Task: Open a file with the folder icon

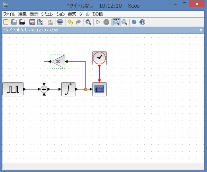Action: (x=14, y=22)
